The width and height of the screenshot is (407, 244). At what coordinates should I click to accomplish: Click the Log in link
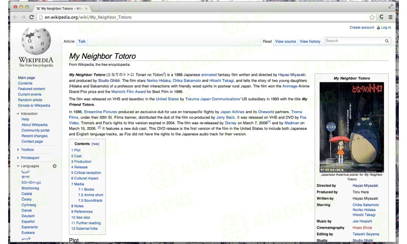pos(386,28)
